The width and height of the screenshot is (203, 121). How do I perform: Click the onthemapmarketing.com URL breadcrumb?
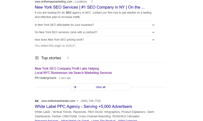[53, 2]
